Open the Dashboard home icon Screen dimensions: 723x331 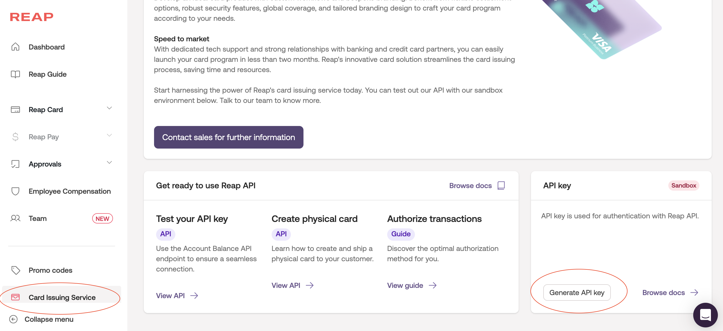pos(15,47)
